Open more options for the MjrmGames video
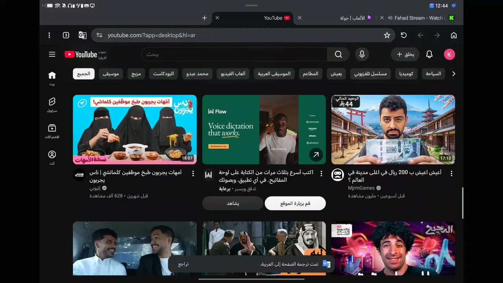This screenshot has width=503, height=283. click(x=452, y=173)
